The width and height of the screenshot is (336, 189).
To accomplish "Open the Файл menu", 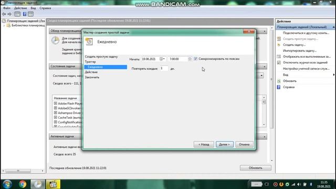I will 7,8.
